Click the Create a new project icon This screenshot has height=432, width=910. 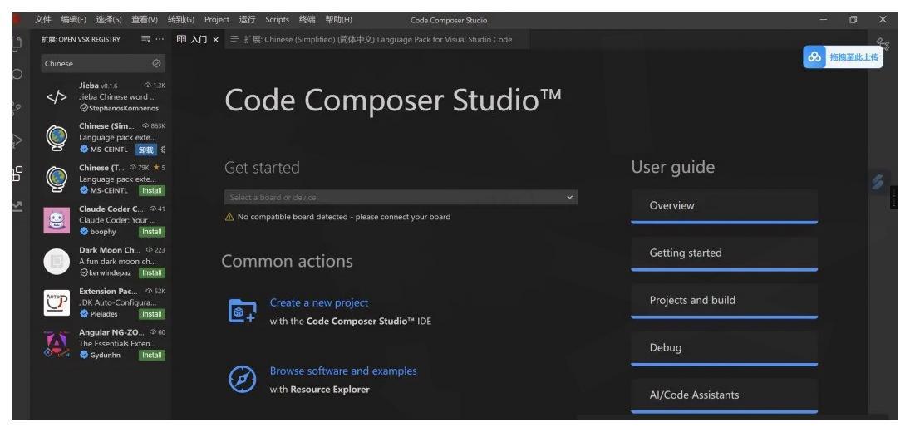point(242,311)
